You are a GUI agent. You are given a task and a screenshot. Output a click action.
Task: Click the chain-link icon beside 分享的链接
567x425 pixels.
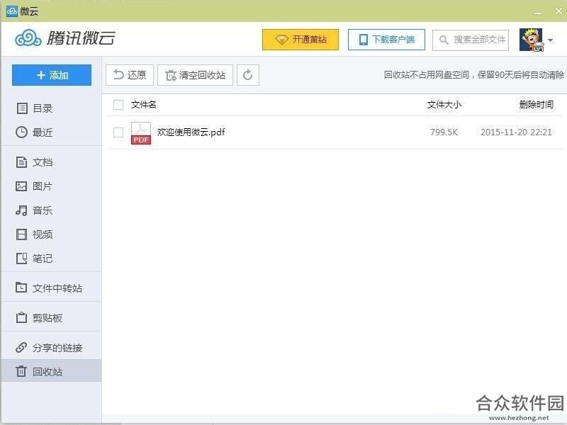21,348
